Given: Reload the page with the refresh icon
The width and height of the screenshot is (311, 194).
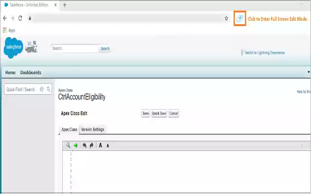Looking at the screenshot, I should pyautogui.click(x=20, y=18).
